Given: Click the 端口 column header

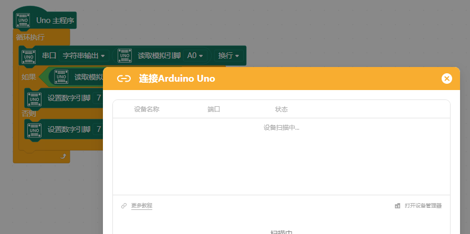Looking at the screenshot, I should [x=214, y=109].
